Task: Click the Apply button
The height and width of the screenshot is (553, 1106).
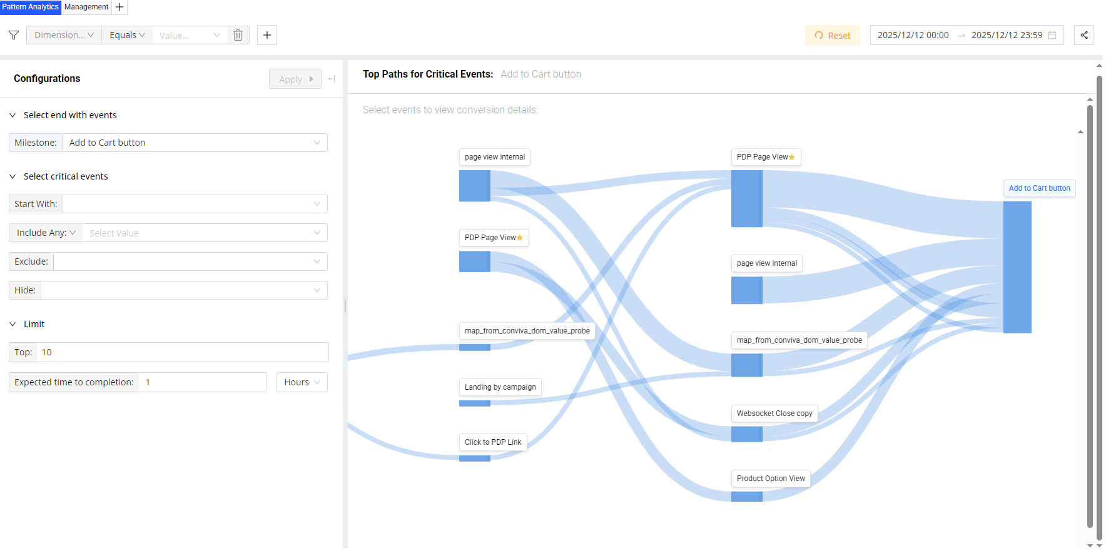Action: click(295, 79)
